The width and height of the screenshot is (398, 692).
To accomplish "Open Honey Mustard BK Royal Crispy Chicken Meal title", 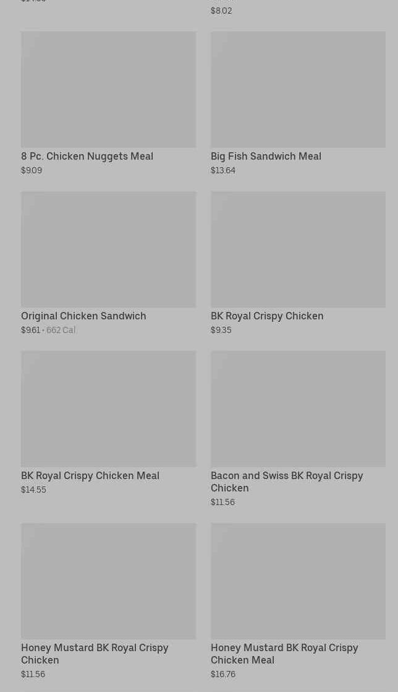I will point(284,654).
